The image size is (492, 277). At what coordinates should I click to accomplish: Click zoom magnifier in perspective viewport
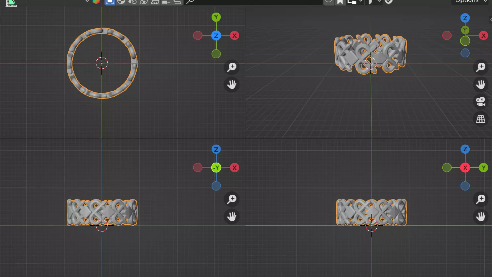pyautogui.click(x=481, y=67)
